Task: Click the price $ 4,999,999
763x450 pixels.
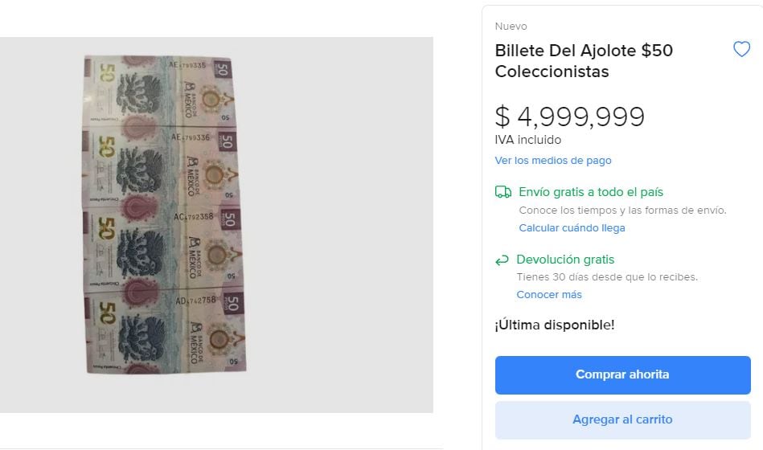Action: tap(570, 117)
